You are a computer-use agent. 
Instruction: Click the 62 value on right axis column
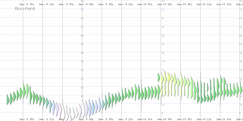(163, 27)
